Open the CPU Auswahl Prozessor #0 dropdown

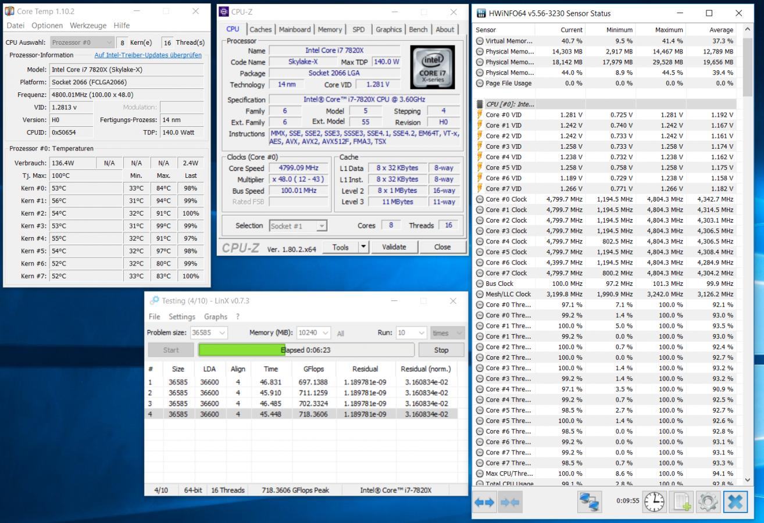tap(83, 42)
